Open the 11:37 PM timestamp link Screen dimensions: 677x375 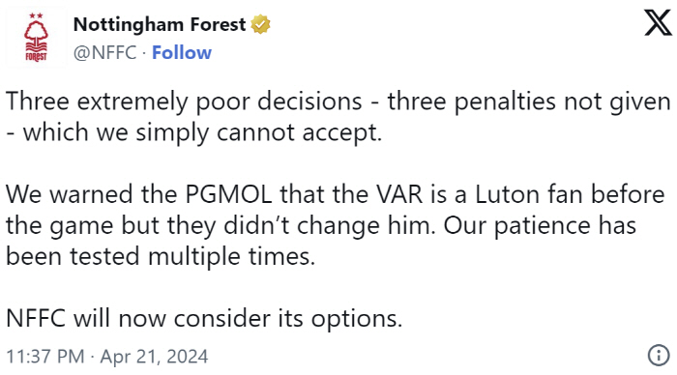[x=45, y=357]
